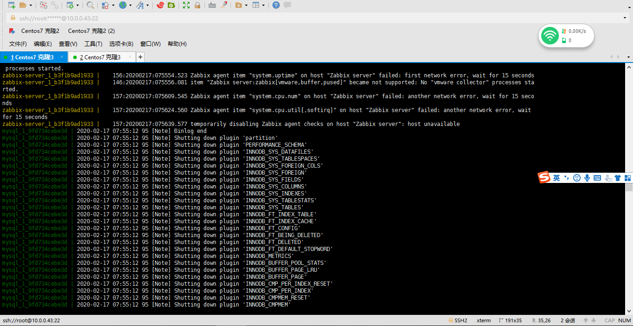
Task: Toggle full screen with green arrows icon
Action: tap(186, 5)
